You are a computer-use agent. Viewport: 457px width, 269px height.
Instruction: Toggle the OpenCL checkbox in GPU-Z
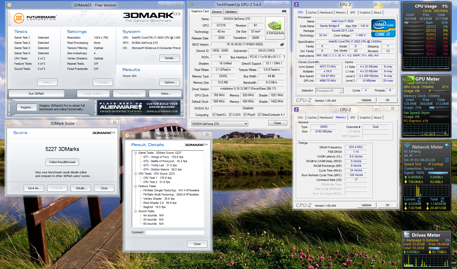click(214, 115)
